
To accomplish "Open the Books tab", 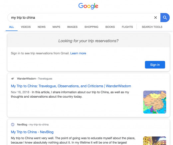I will [110, 27].
